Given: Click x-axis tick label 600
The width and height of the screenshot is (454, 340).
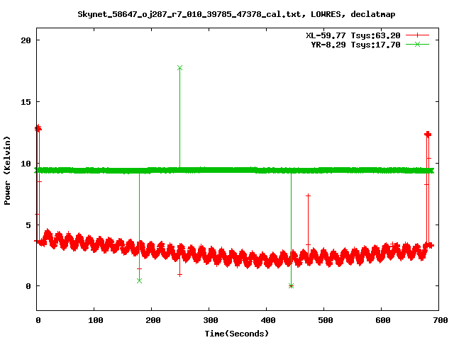Looking at the screenshot, I should coord(383,320).
